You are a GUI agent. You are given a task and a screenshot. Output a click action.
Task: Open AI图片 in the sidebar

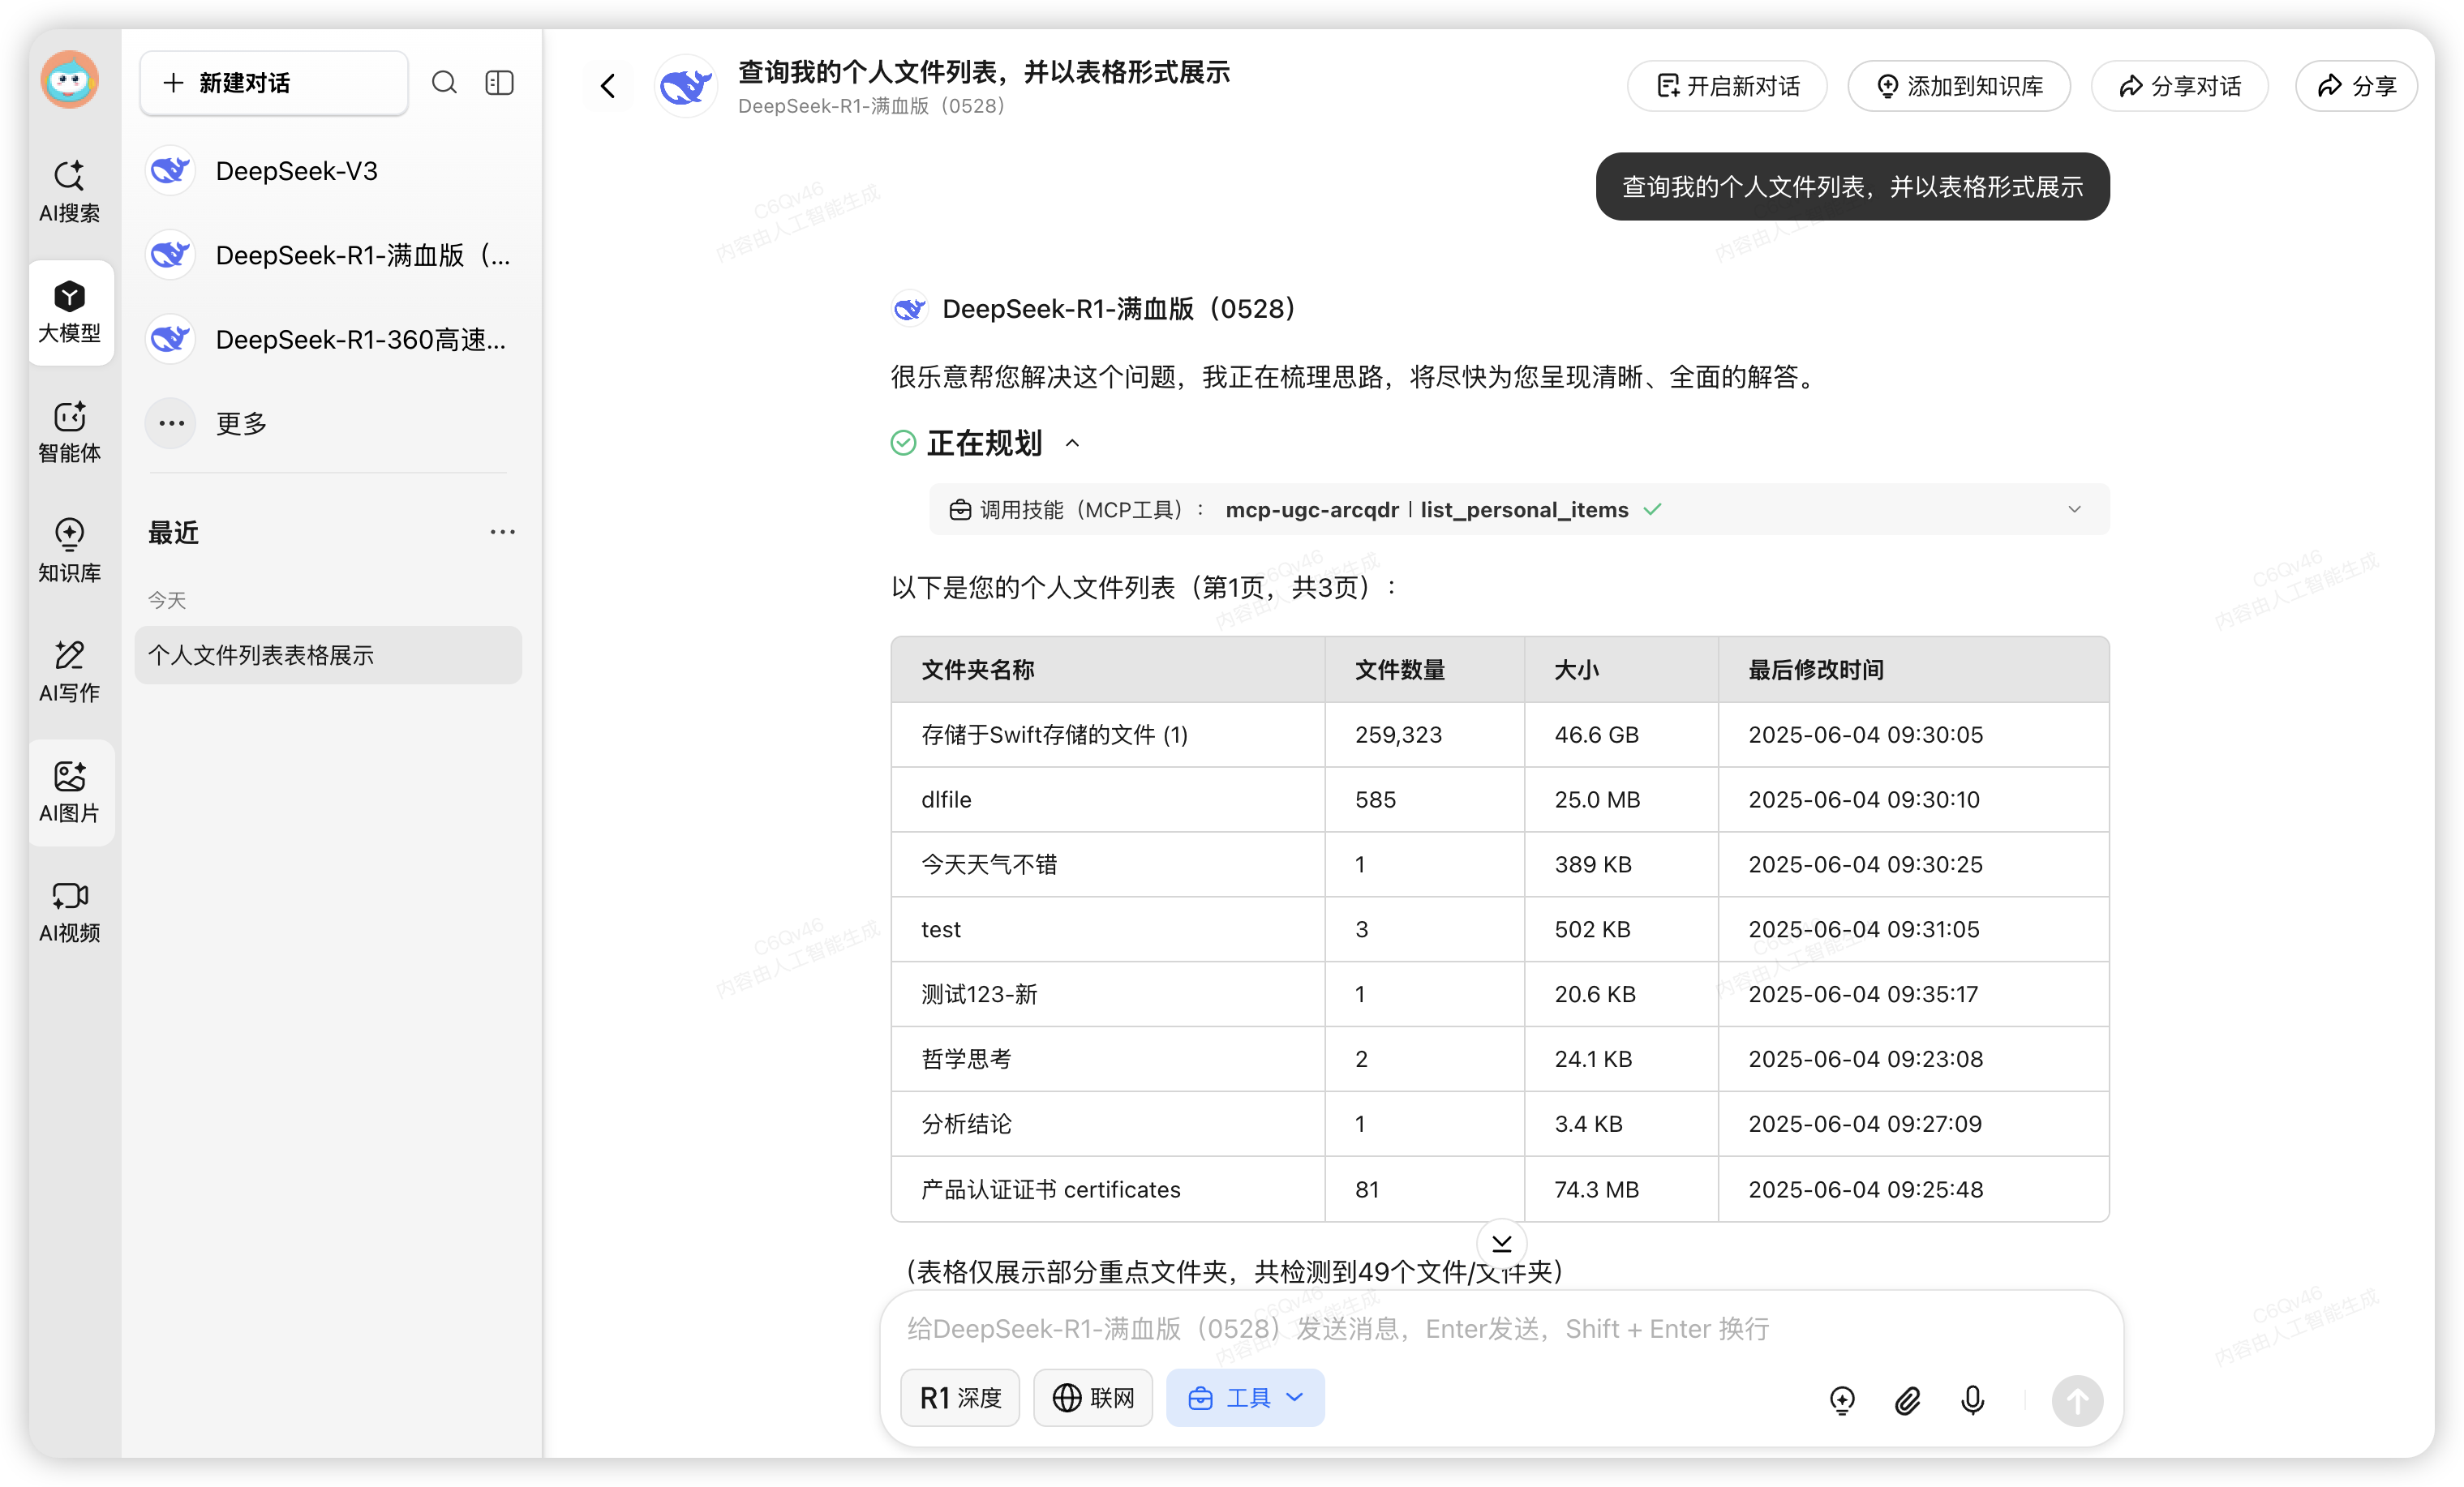click(x=70, y=792)
